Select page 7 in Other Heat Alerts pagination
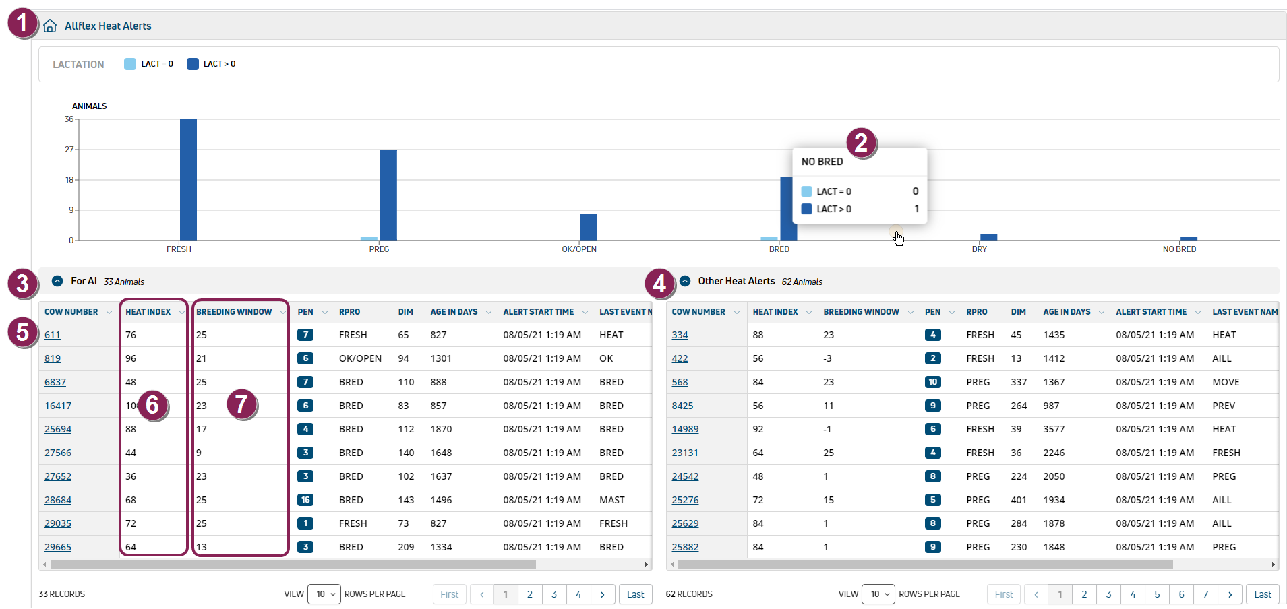 click(1205, 594)
